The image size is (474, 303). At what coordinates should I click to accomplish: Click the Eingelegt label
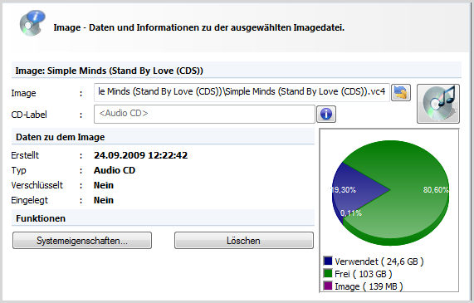(29, 200)
